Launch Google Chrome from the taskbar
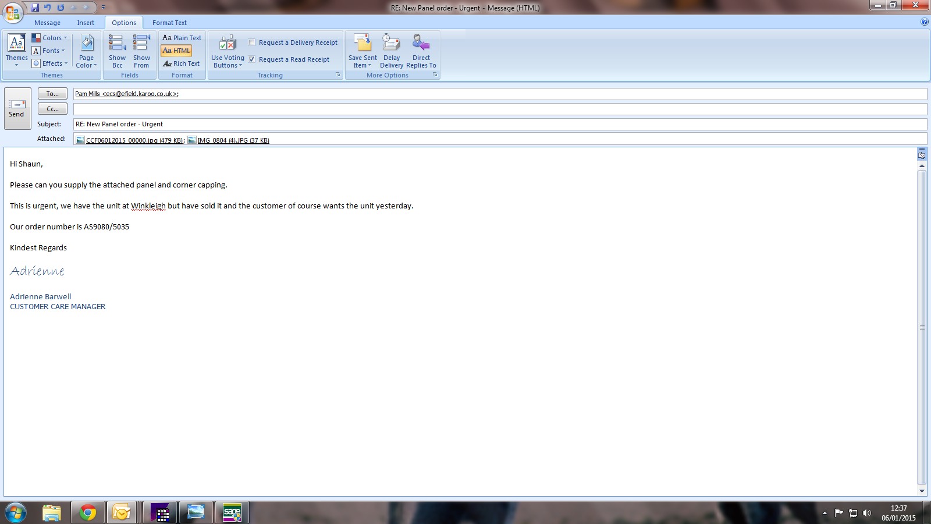Image resolution: width=931 pixels, height=524 pixels. (x=88, y=512)
